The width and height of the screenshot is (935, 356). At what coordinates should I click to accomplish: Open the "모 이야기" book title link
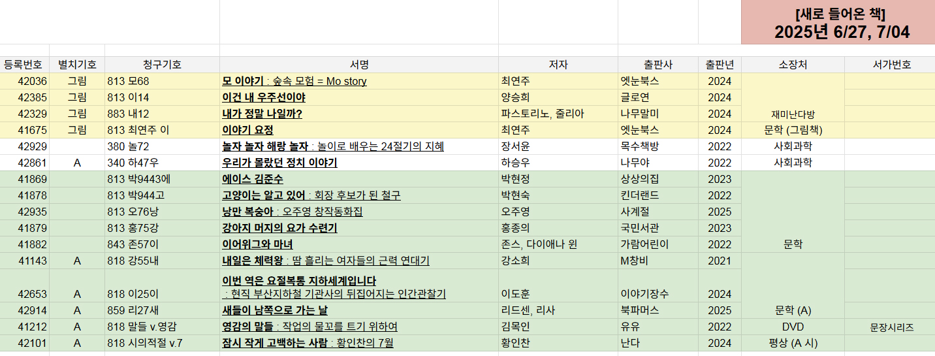[x=243, y=82]
